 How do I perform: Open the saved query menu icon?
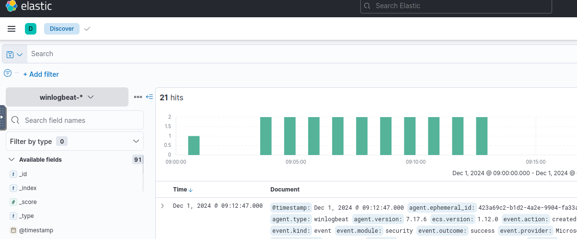click(14, 54)
